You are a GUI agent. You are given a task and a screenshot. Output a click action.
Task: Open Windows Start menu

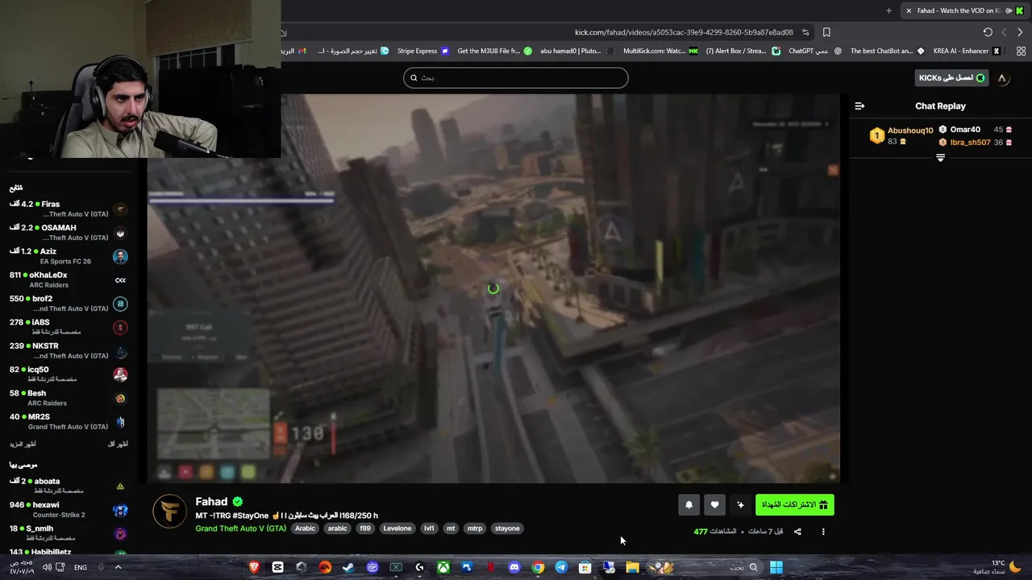[776, 567]
